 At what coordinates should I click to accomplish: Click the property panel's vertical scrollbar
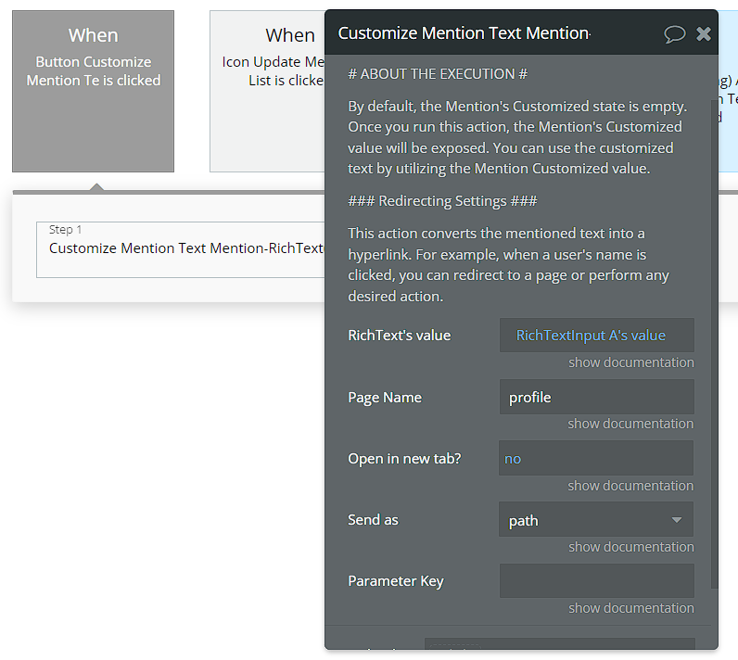click(713, 343)
